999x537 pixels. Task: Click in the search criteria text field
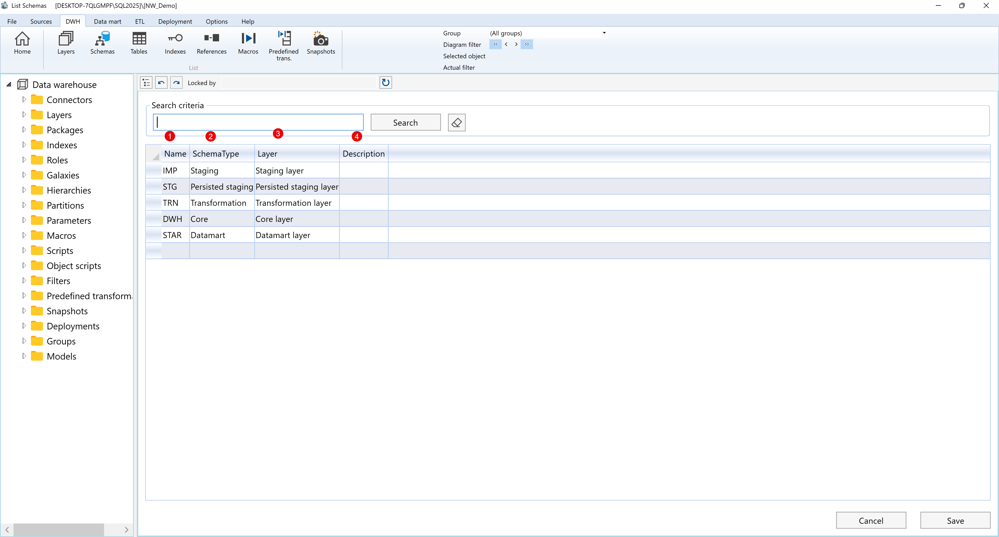[258, 122]
